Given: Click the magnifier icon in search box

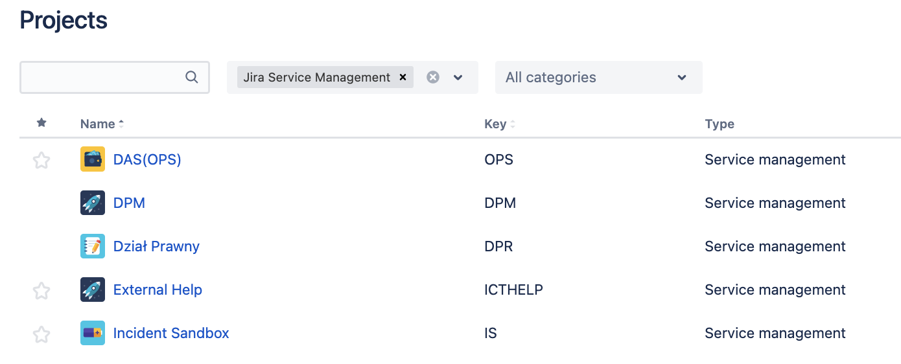Looking at the screenshot, I should 192,77.
